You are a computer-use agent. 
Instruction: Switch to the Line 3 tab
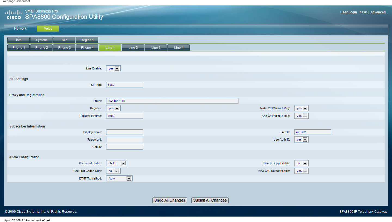pyautogui.click(x=156, y=48)
